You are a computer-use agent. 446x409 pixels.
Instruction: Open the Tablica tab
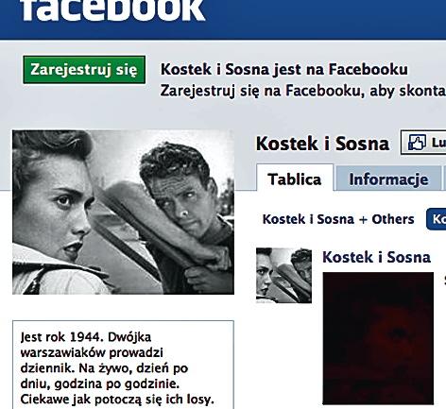[295, 179]
